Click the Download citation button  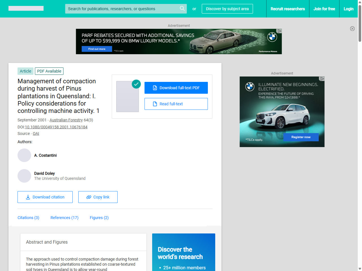pos(45,197)
